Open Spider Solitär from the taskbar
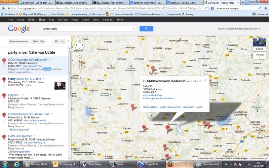The height and width of the screenshot is (168, 269). [x=94, y=164]
